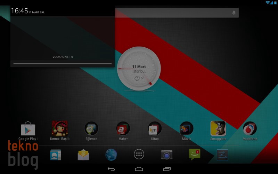Tap the Istanbul clock weather widget
The image size is (278, 174).
click(x=139, y=69)
